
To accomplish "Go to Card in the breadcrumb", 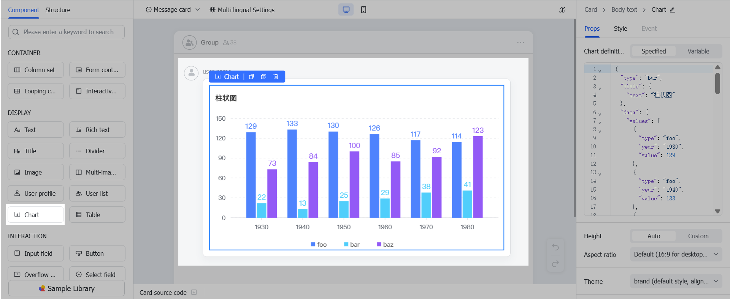I will pyautogui.click(x=590, y=10).
